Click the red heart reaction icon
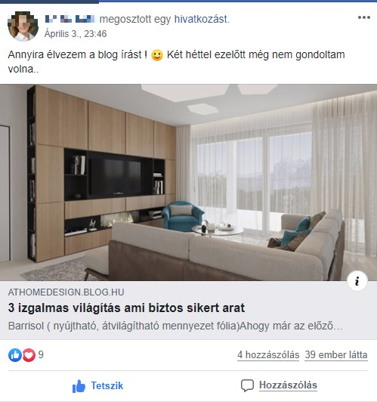377x402 pixels. pyautogui.click(x=29, y=355)
